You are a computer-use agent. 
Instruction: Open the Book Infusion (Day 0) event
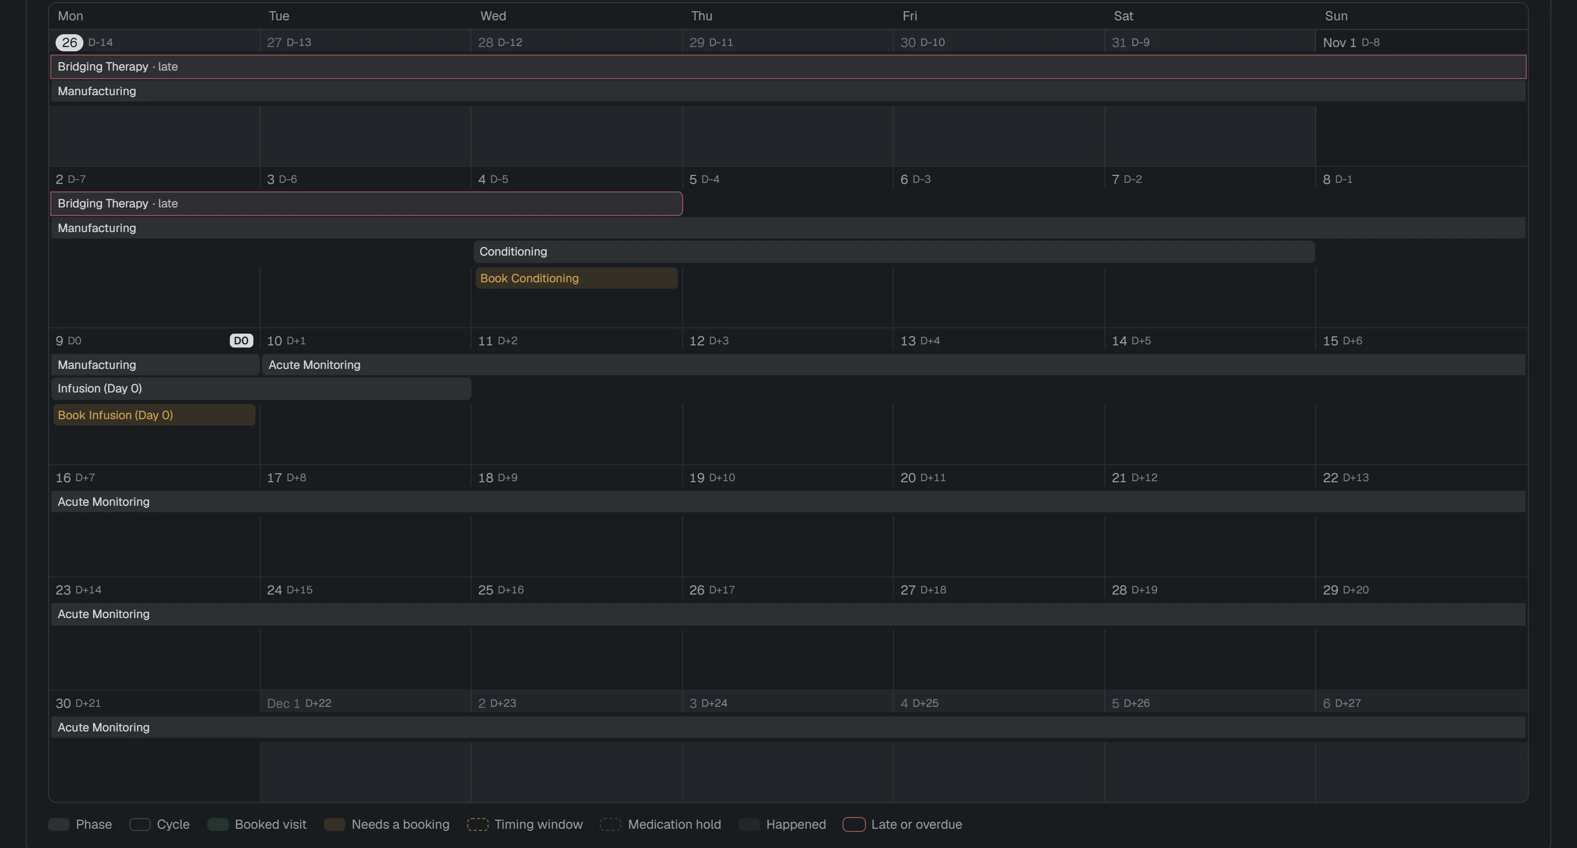tap(154, 415)
